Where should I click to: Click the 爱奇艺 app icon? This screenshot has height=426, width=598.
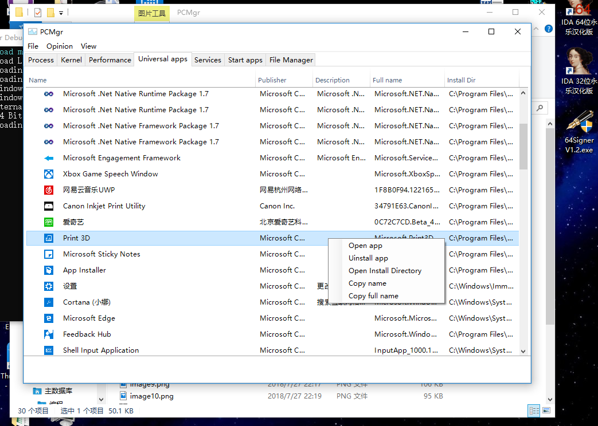(48, 222)
